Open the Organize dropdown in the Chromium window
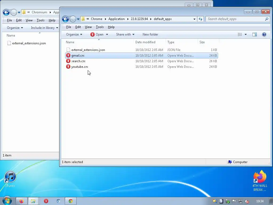Screen dimensions: 273x205 coord(15,28)
